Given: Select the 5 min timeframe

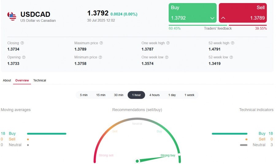Looking at the screenshot, I should click(84, 95).
